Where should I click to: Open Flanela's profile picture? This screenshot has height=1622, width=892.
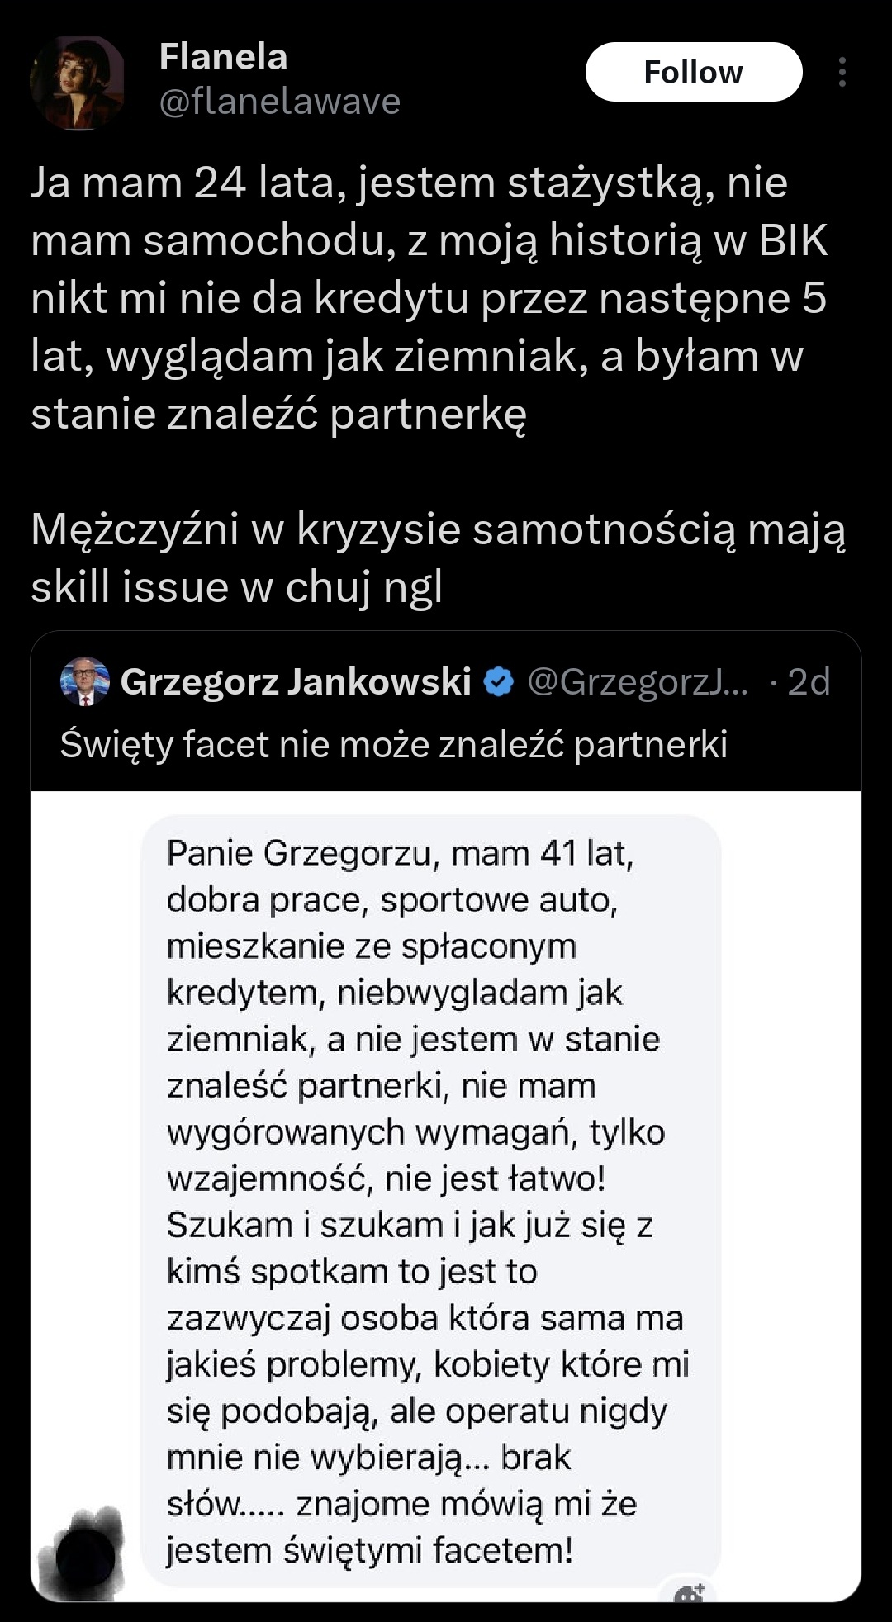[77, 83]
